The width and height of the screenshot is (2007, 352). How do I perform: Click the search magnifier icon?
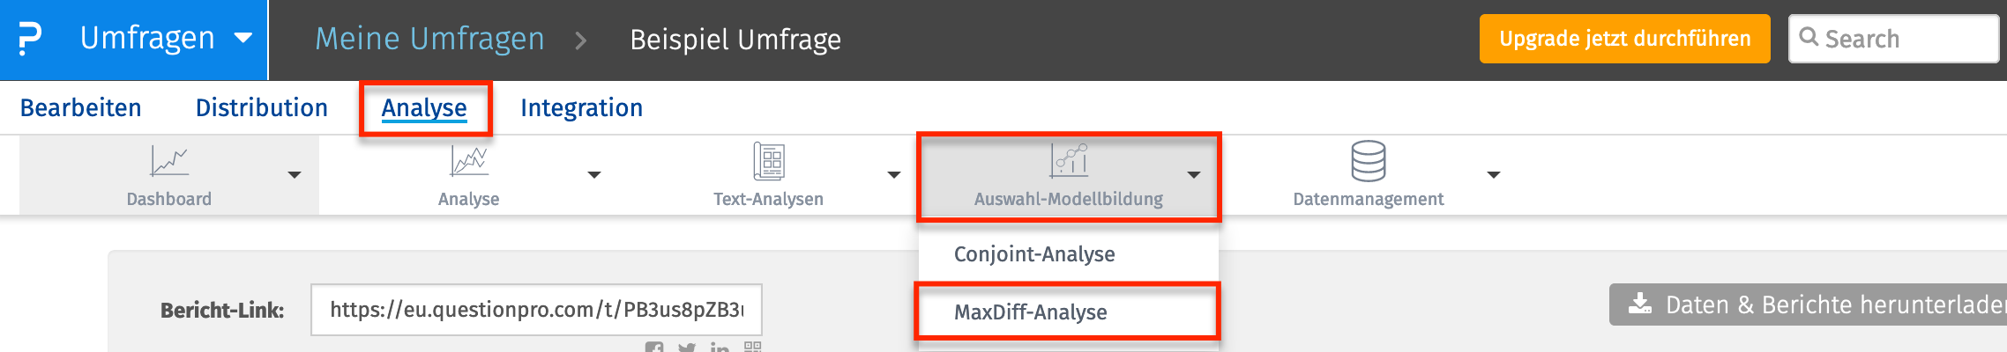[x=1809, y=38]
